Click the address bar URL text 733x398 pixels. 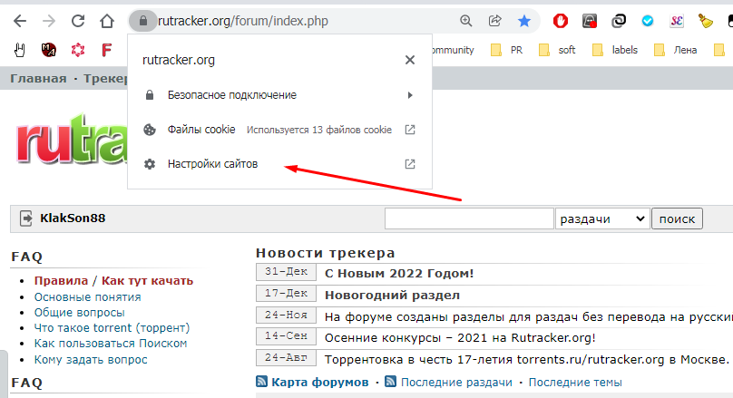pos(243,21)
